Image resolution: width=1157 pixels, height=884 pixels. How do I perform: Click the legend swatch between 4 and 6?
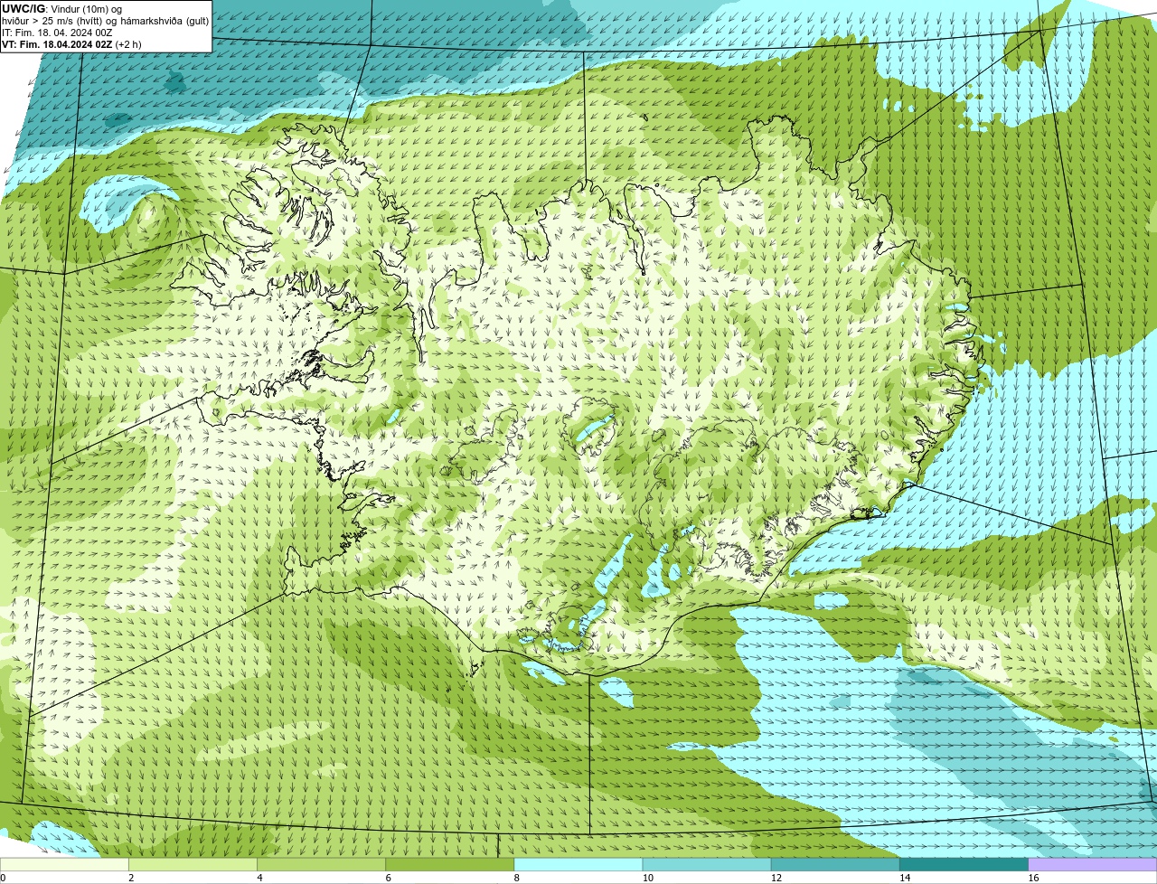click(322, 865)
